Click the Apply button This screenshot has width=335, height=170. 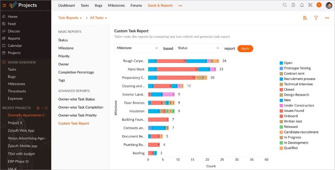pyautogui.click(x=245, y=49)
